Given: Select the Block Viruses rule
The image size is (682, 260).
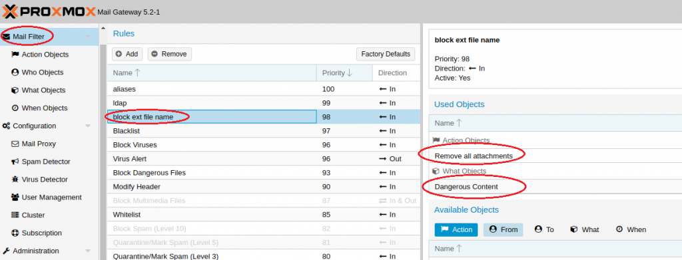Looking at the screenshot, I should tap(264, 144).
